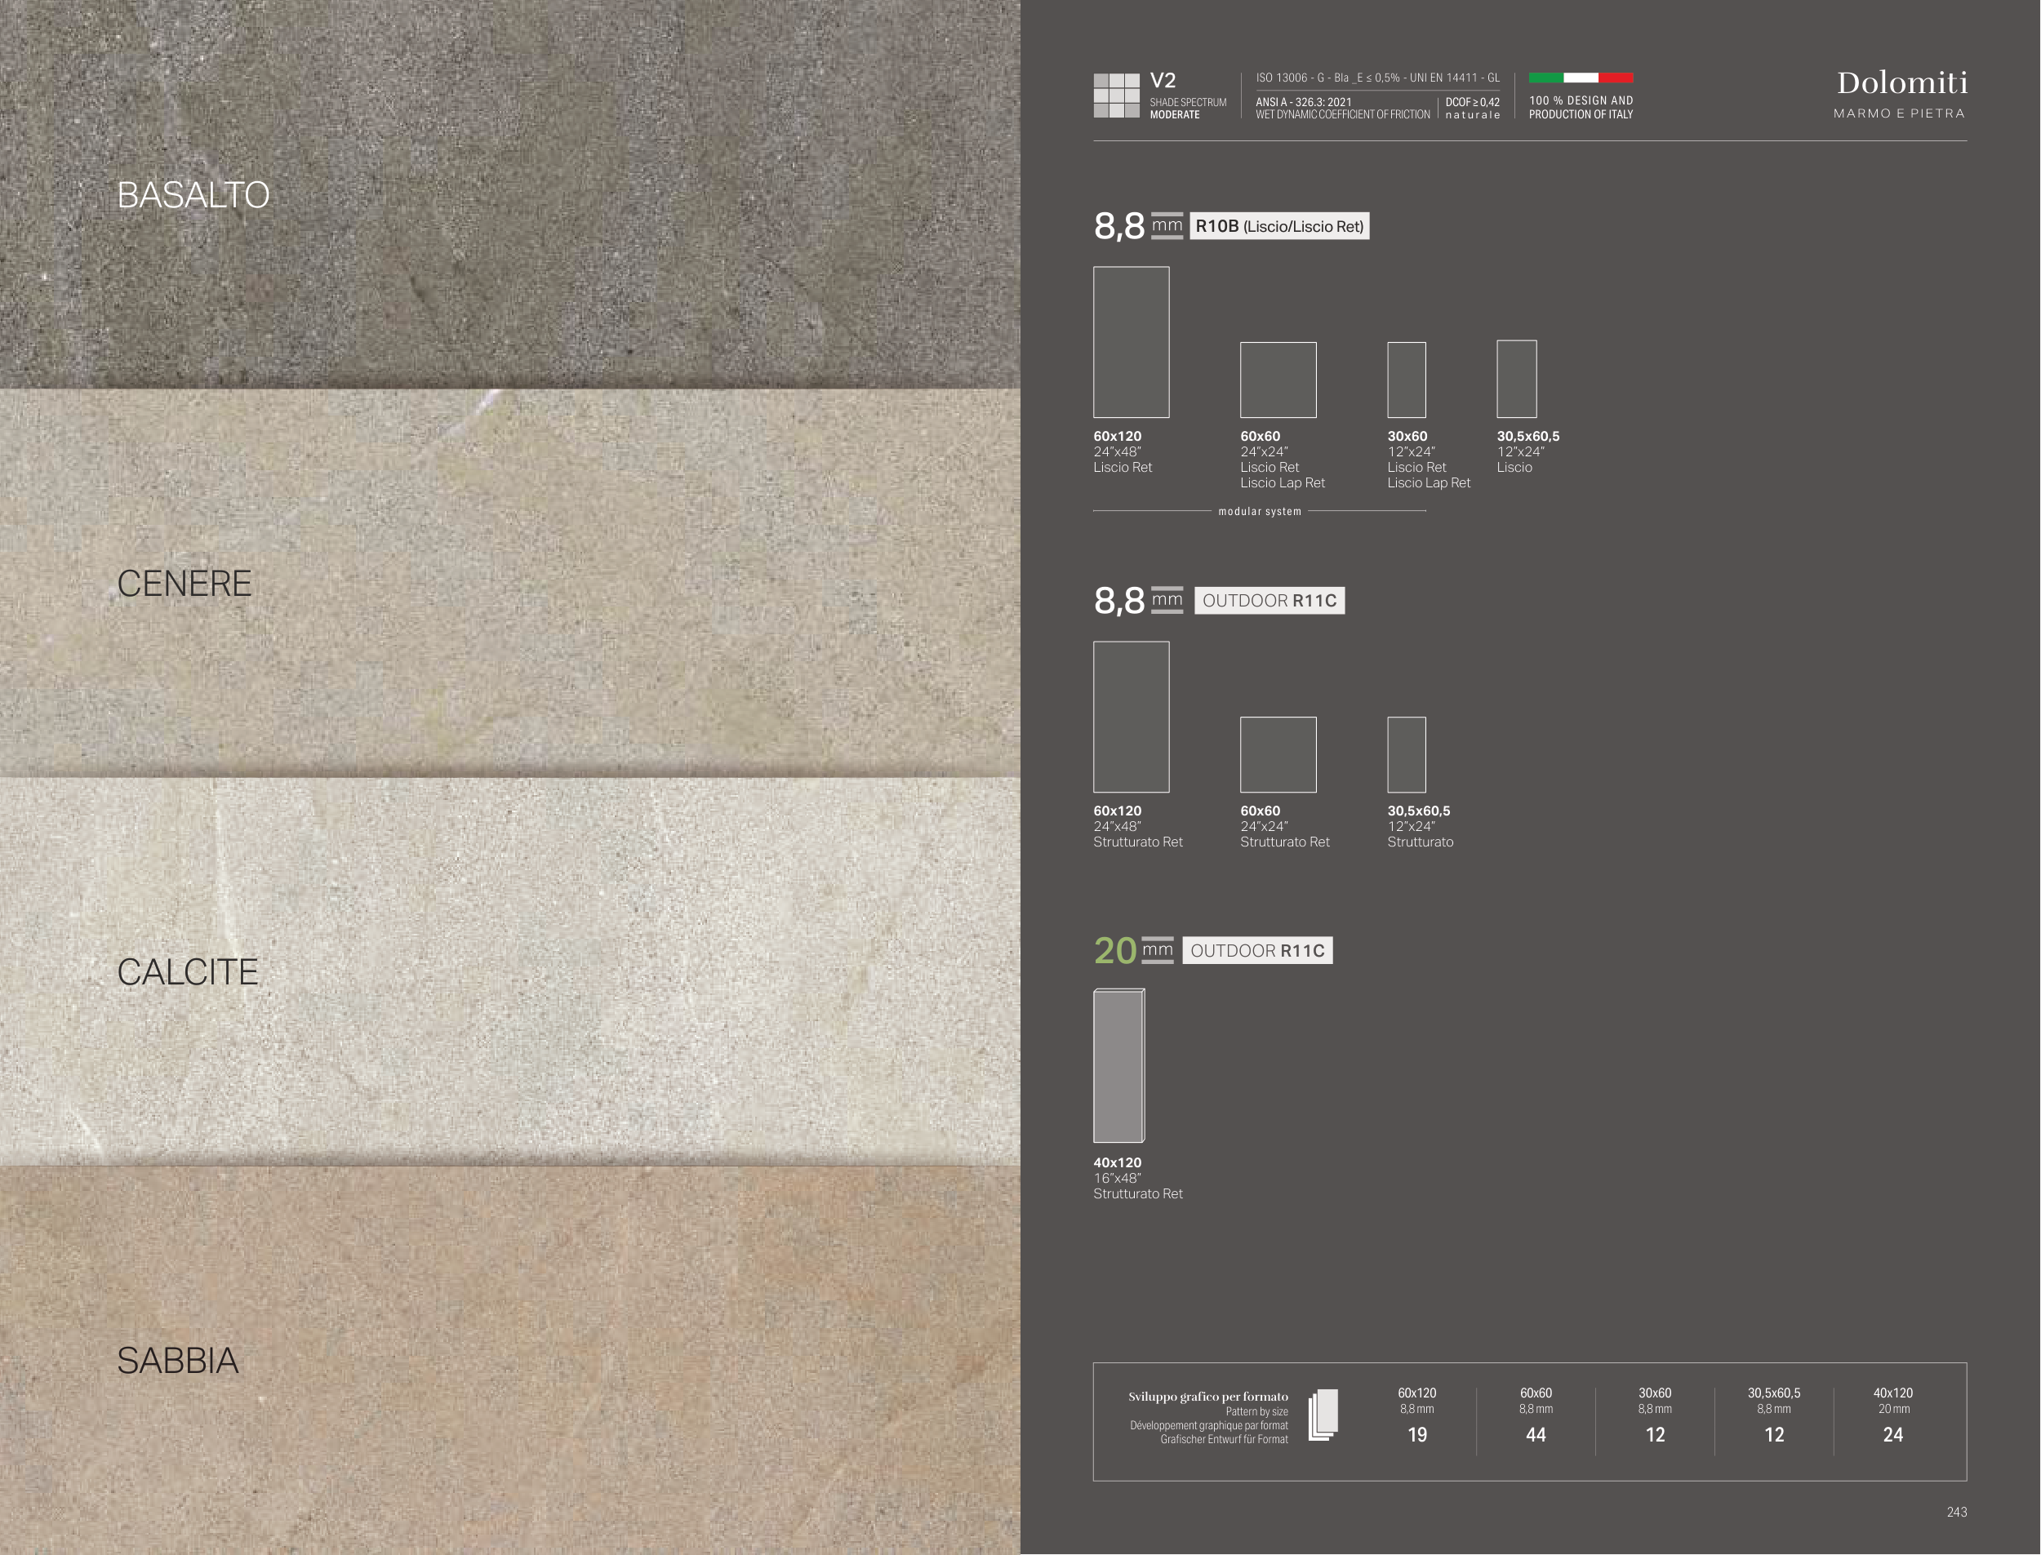Click the page number 243

click(1956, 1513)
